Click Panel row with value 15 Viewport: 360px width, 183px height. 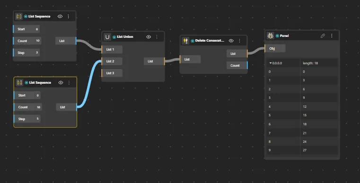click(x=302, y=115)
